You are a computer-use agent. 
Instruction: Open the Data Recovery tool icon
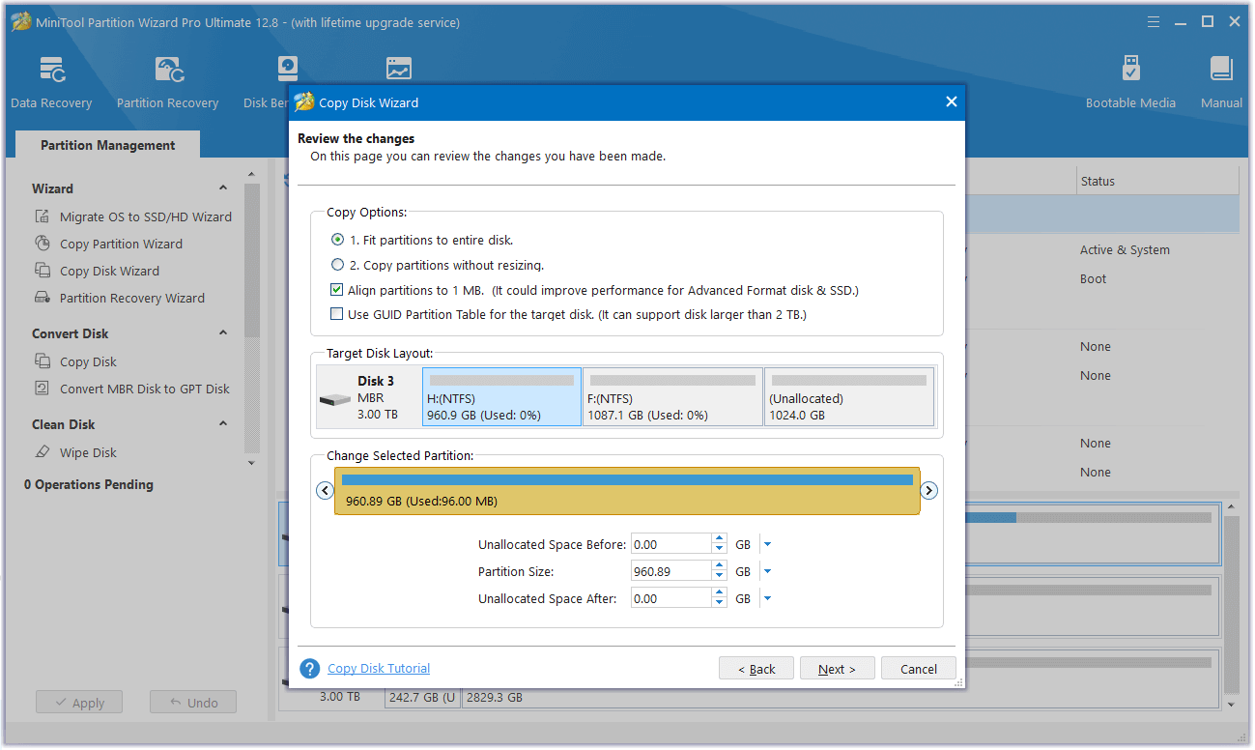[x=51, y=71]
